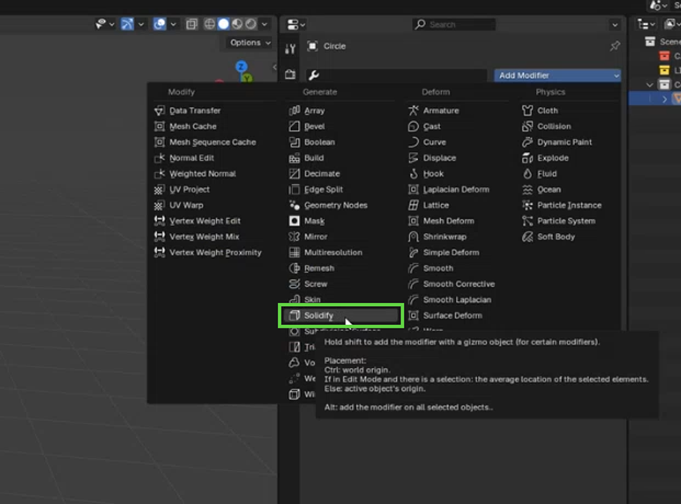This screenshot has height=504, width=681.
Task: Open the Tool properties tab
Action: 291,48
